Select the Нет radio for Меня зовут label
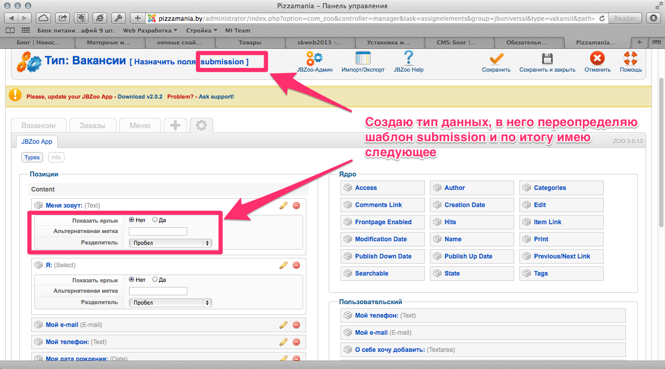Image resolution: width=665 pixels, height=369 pixels. [x=132, y=220]
